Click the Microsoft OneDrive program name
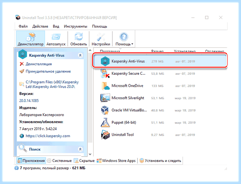The image size is (241, 184). [127, 86]
